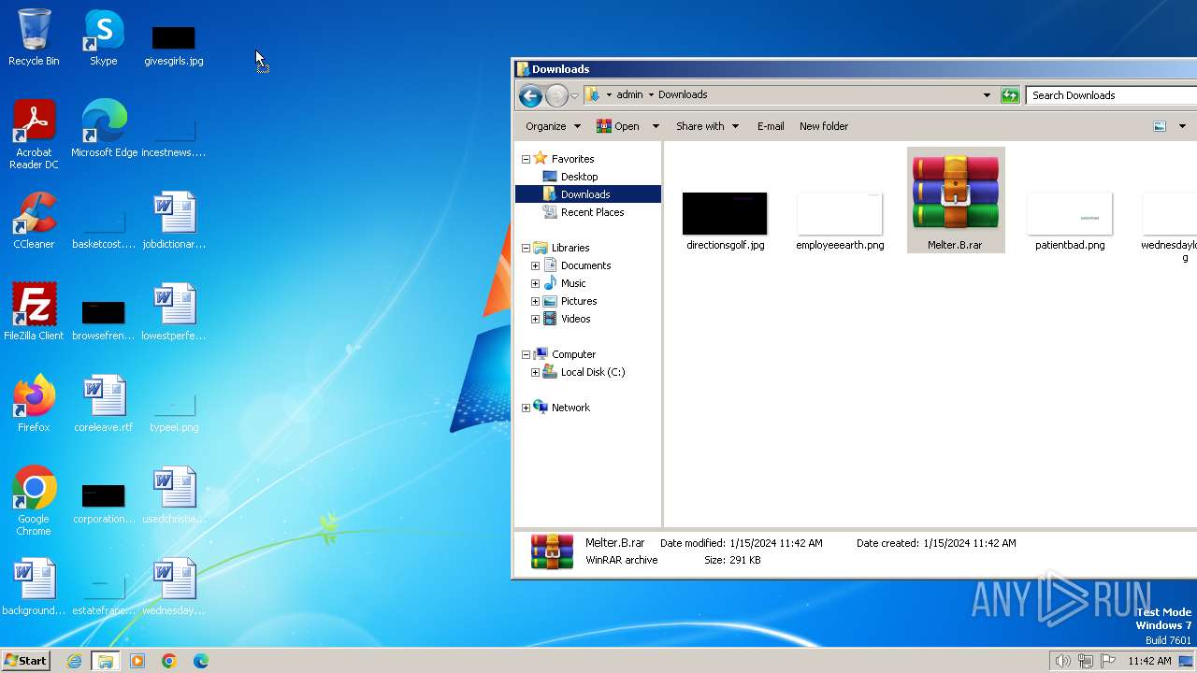Click the Open toolbar button
1197x673 pixels.
point(618,126)
